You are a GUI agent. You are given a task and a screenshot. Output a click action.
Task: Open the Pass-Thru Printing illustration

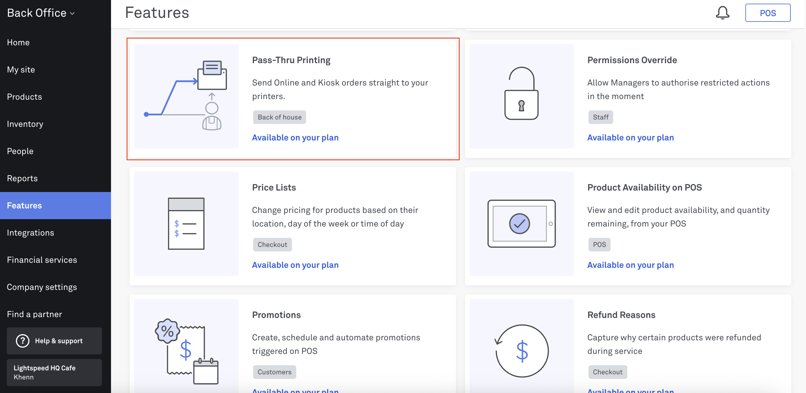pyautogui.click(x=186, y=96)
